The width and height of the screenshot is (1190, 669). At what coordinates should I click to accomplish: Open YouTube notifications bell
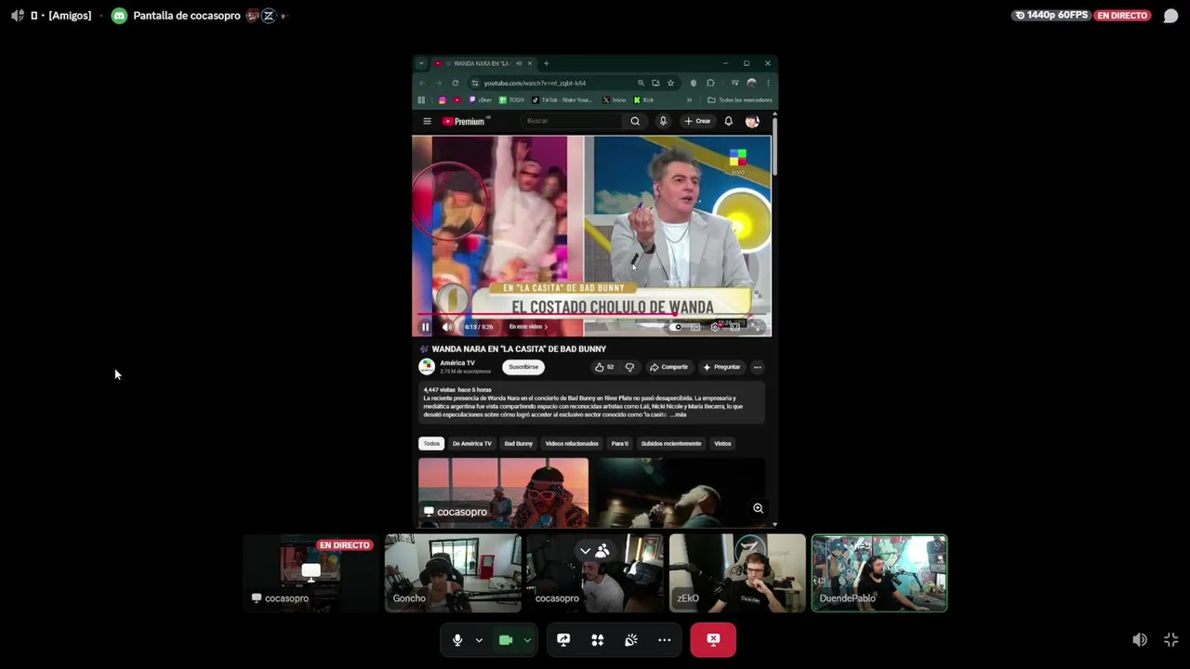[729, 121]
